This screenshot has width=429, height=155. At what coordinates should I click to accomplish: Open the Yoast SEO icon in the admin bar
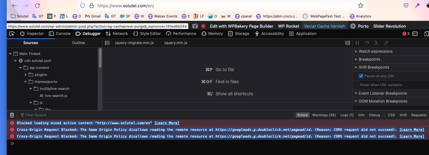(x=195, y=26)
